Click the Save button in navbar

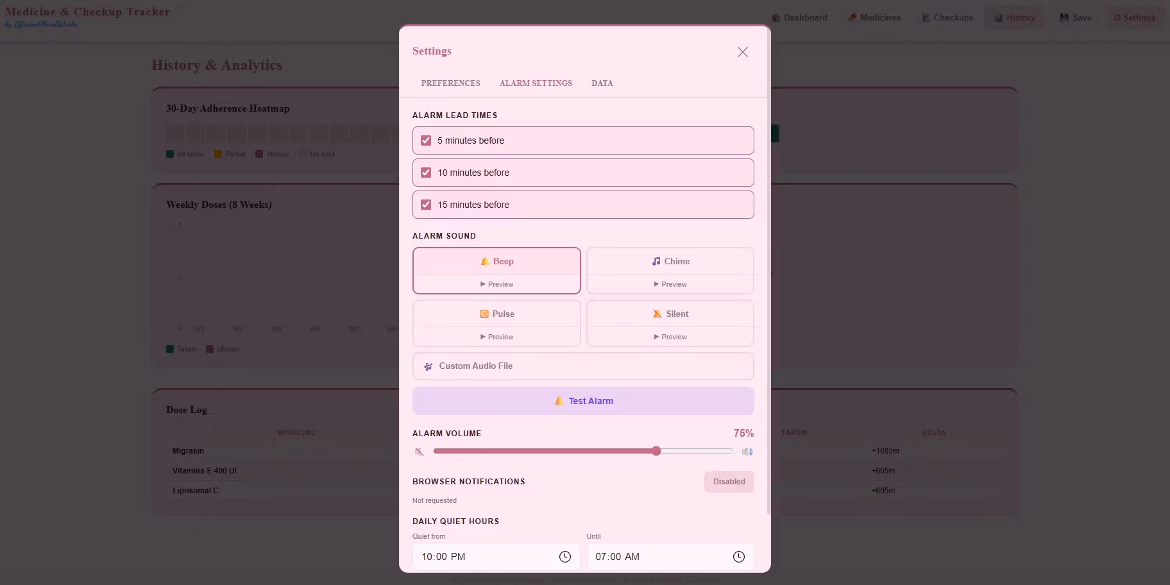pos(1076,17)
